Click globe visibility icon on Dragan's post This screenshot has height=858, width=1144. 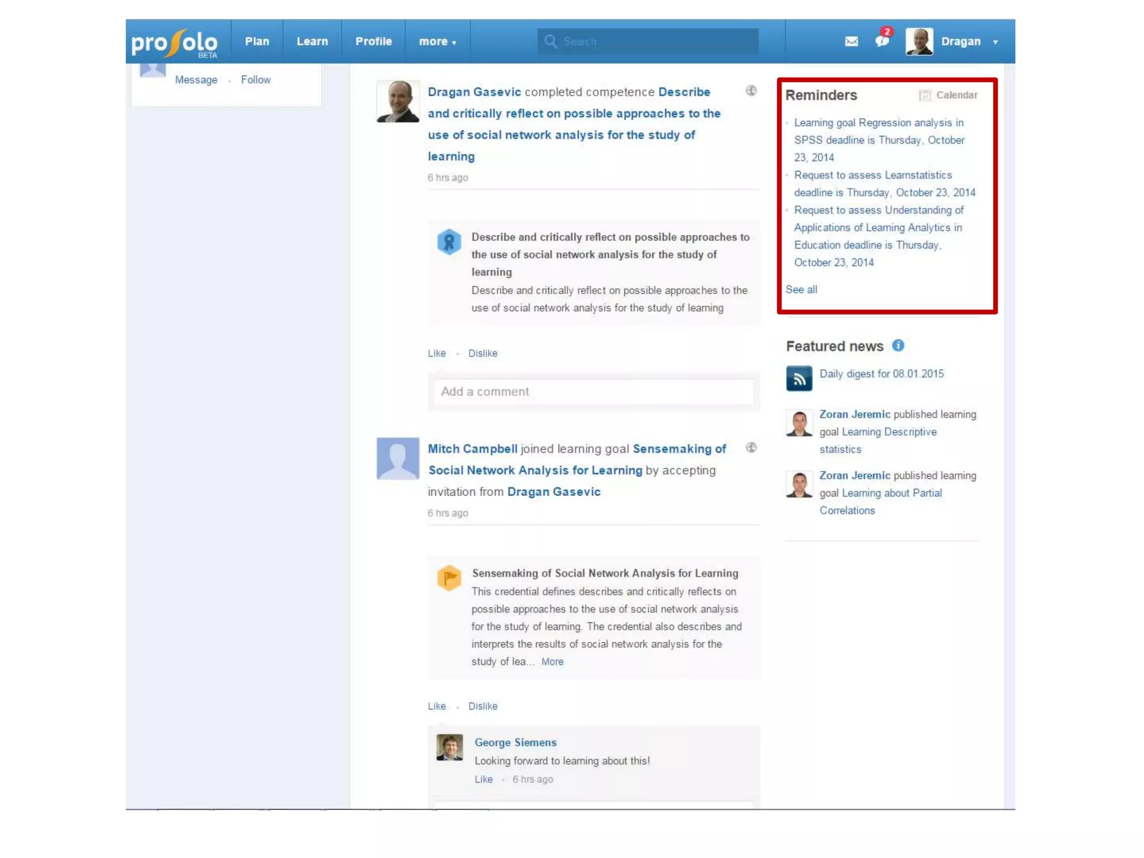tap(751, 91)
